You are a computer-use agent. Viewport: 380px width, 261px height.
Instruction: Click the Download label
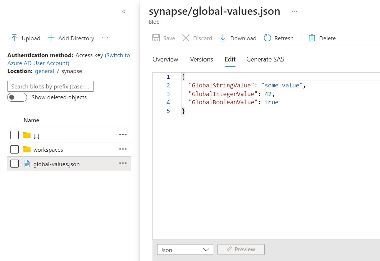pos(243,38)
